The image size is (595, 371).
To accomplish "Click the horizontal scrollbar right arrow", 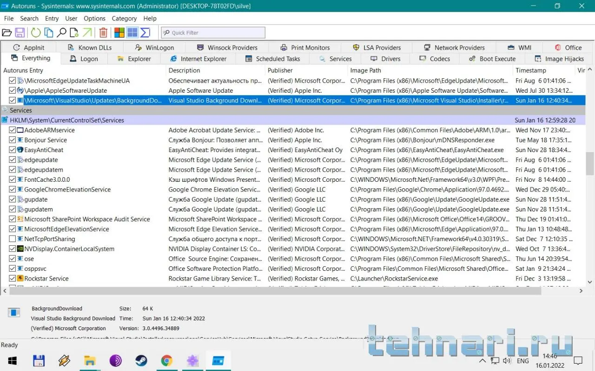I will (x=581, y=291).
